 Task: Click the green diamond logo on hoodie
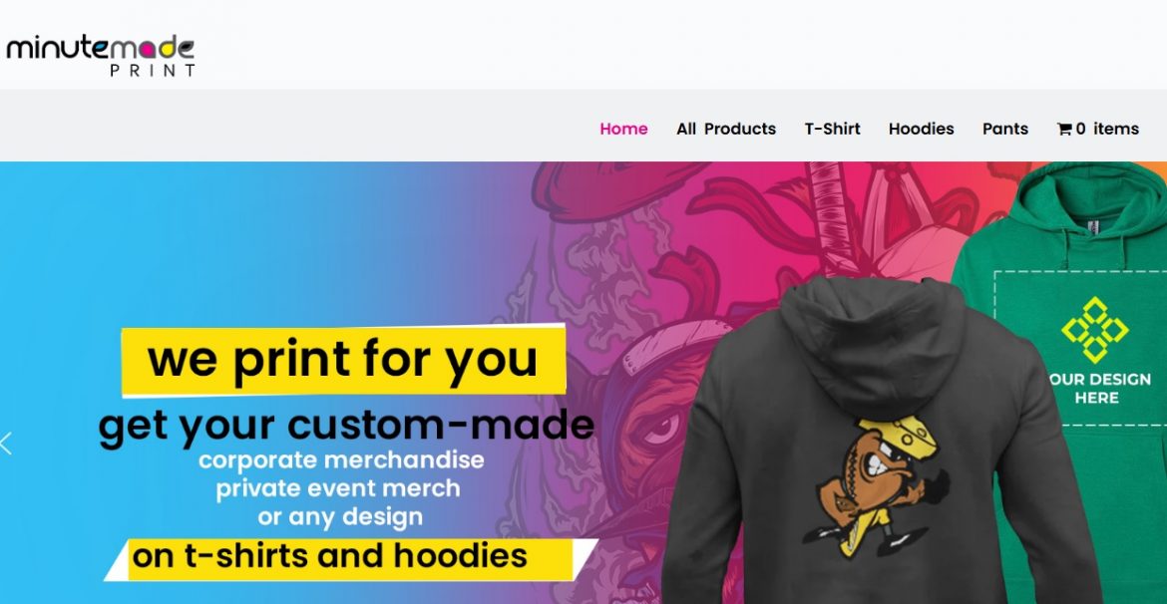coord(1095,330)
